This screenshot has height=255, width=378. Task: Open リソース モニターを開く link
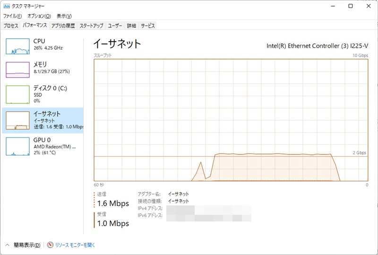click(x=75, y=245)
